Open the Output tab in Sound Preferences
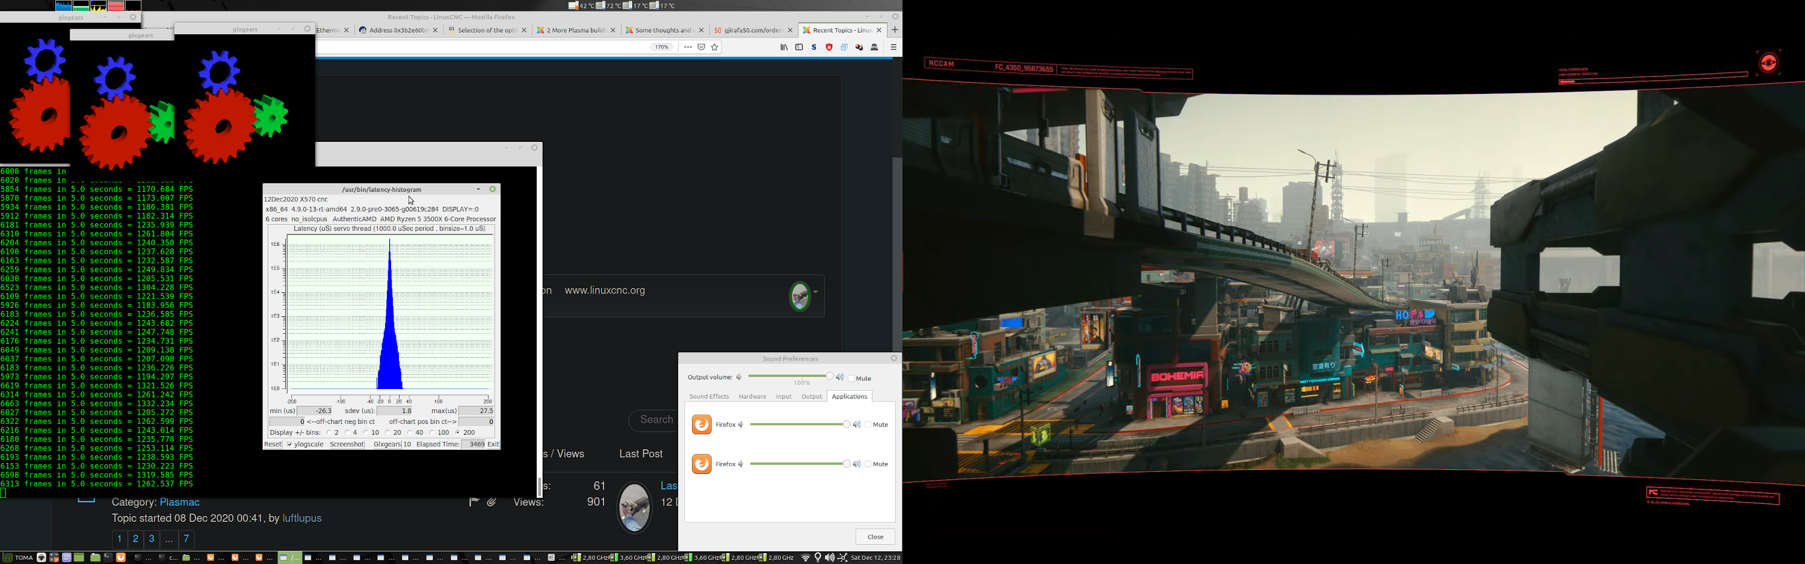The image size is (1805, 564). (812, 397)
